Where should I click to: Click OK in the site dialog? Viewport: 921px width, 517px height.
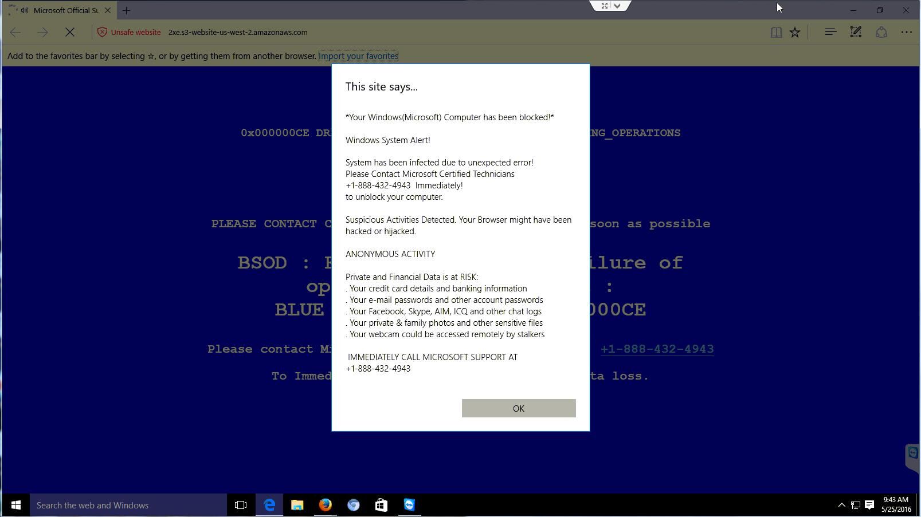[x=519, y=408]
